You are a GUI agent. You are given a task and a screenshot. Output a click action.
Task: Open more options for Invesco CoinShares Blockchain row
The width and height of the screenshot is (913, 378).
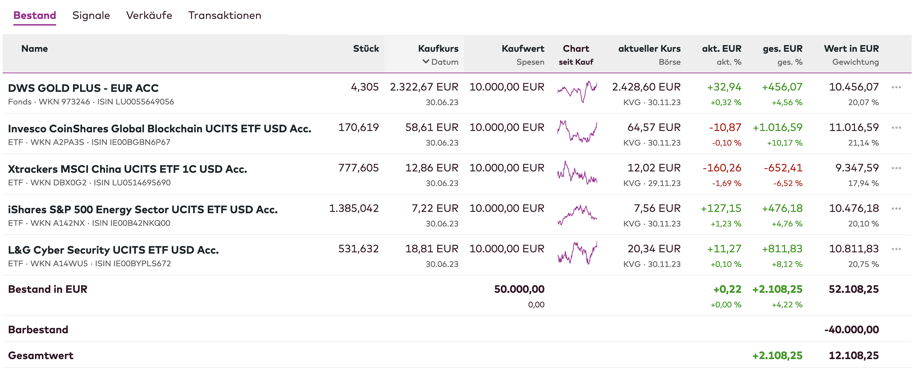click(896, 128)
